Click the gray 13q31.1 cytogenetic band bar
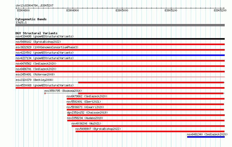This screenshot has width=232, height=147. (120, 25)
